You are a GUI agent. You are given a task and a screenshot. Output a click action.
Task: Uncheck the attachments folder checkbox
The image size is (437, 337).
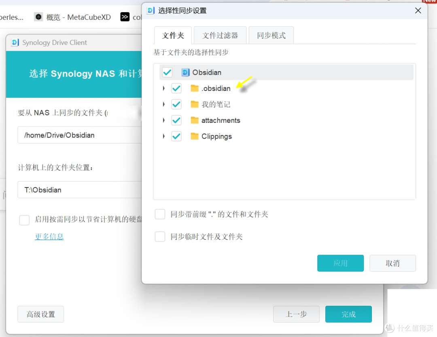coord(176,120)
